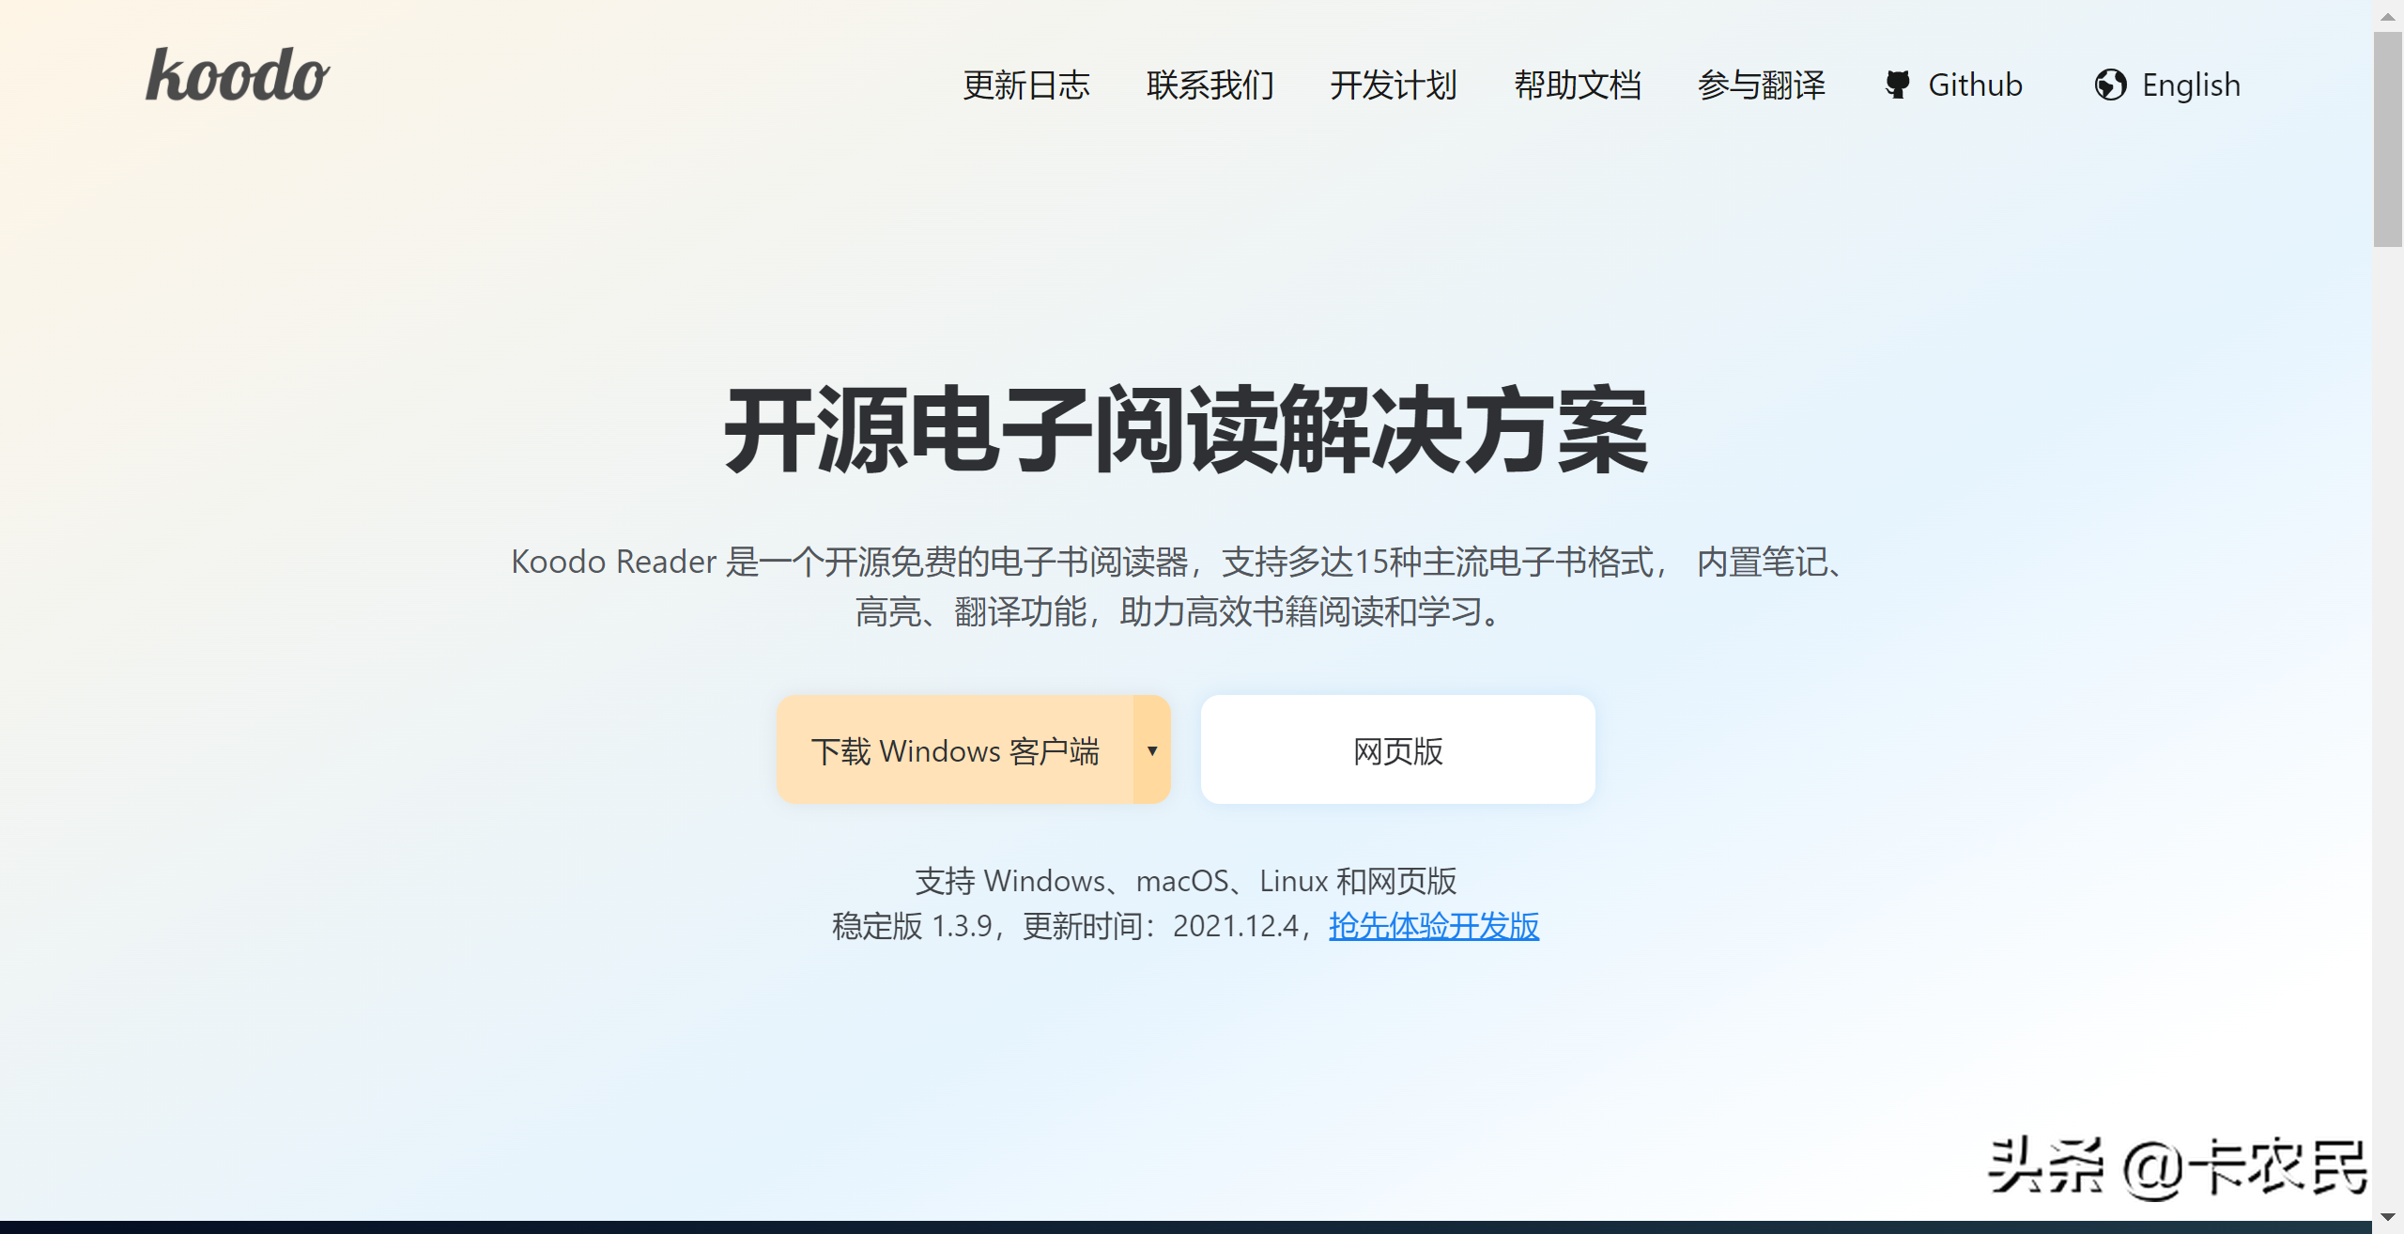Click the globe language icon
The image size is (2404, 1234).
pyautogui.click(x=2110, y=85)
